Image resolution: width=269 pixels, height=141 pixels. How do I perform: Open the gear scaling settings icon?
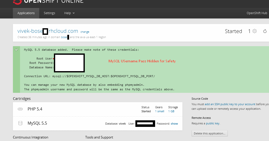click(255, 31)
